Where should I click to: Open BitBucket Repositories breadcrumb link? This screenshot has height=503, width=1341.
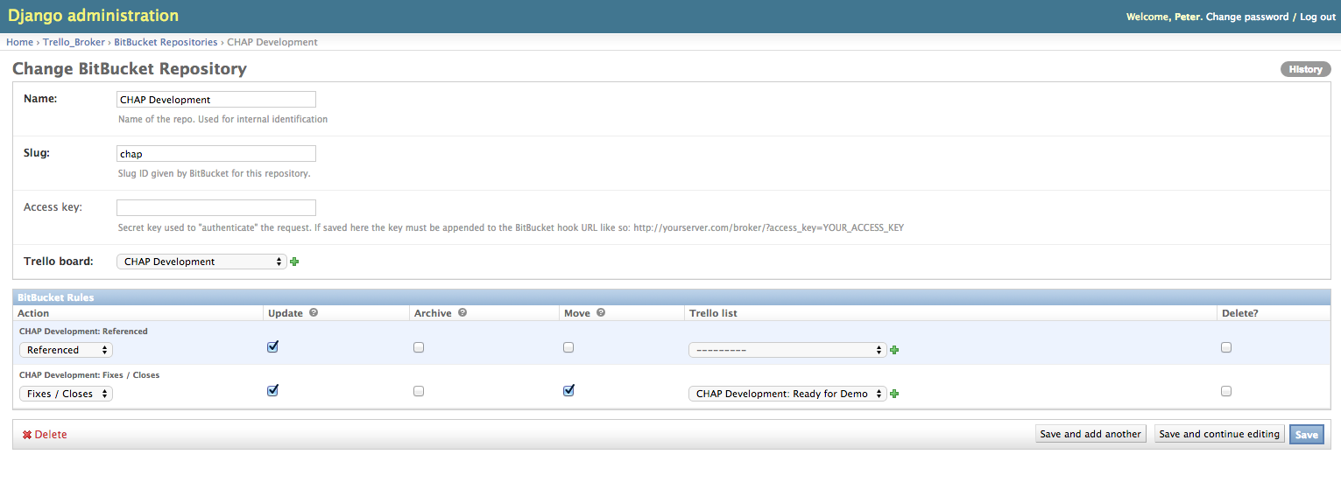click(x=166, y=42)
